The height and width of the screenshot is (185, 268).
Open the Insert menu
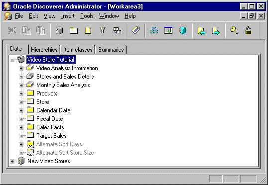pyautogui.click(x=68, y=16)
